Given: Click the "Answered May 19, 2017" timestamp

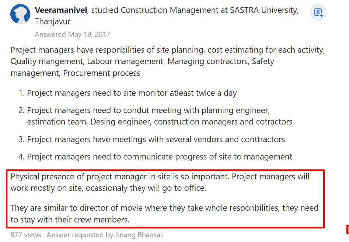Looking at the screenshot, I should [72, 35].
